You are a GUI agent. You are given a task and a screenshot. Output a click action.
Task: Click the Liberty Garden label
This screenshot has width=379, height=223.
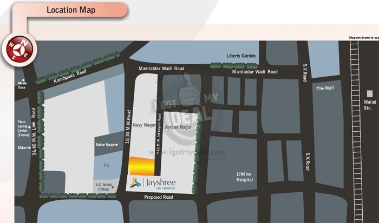coord(242,57)
